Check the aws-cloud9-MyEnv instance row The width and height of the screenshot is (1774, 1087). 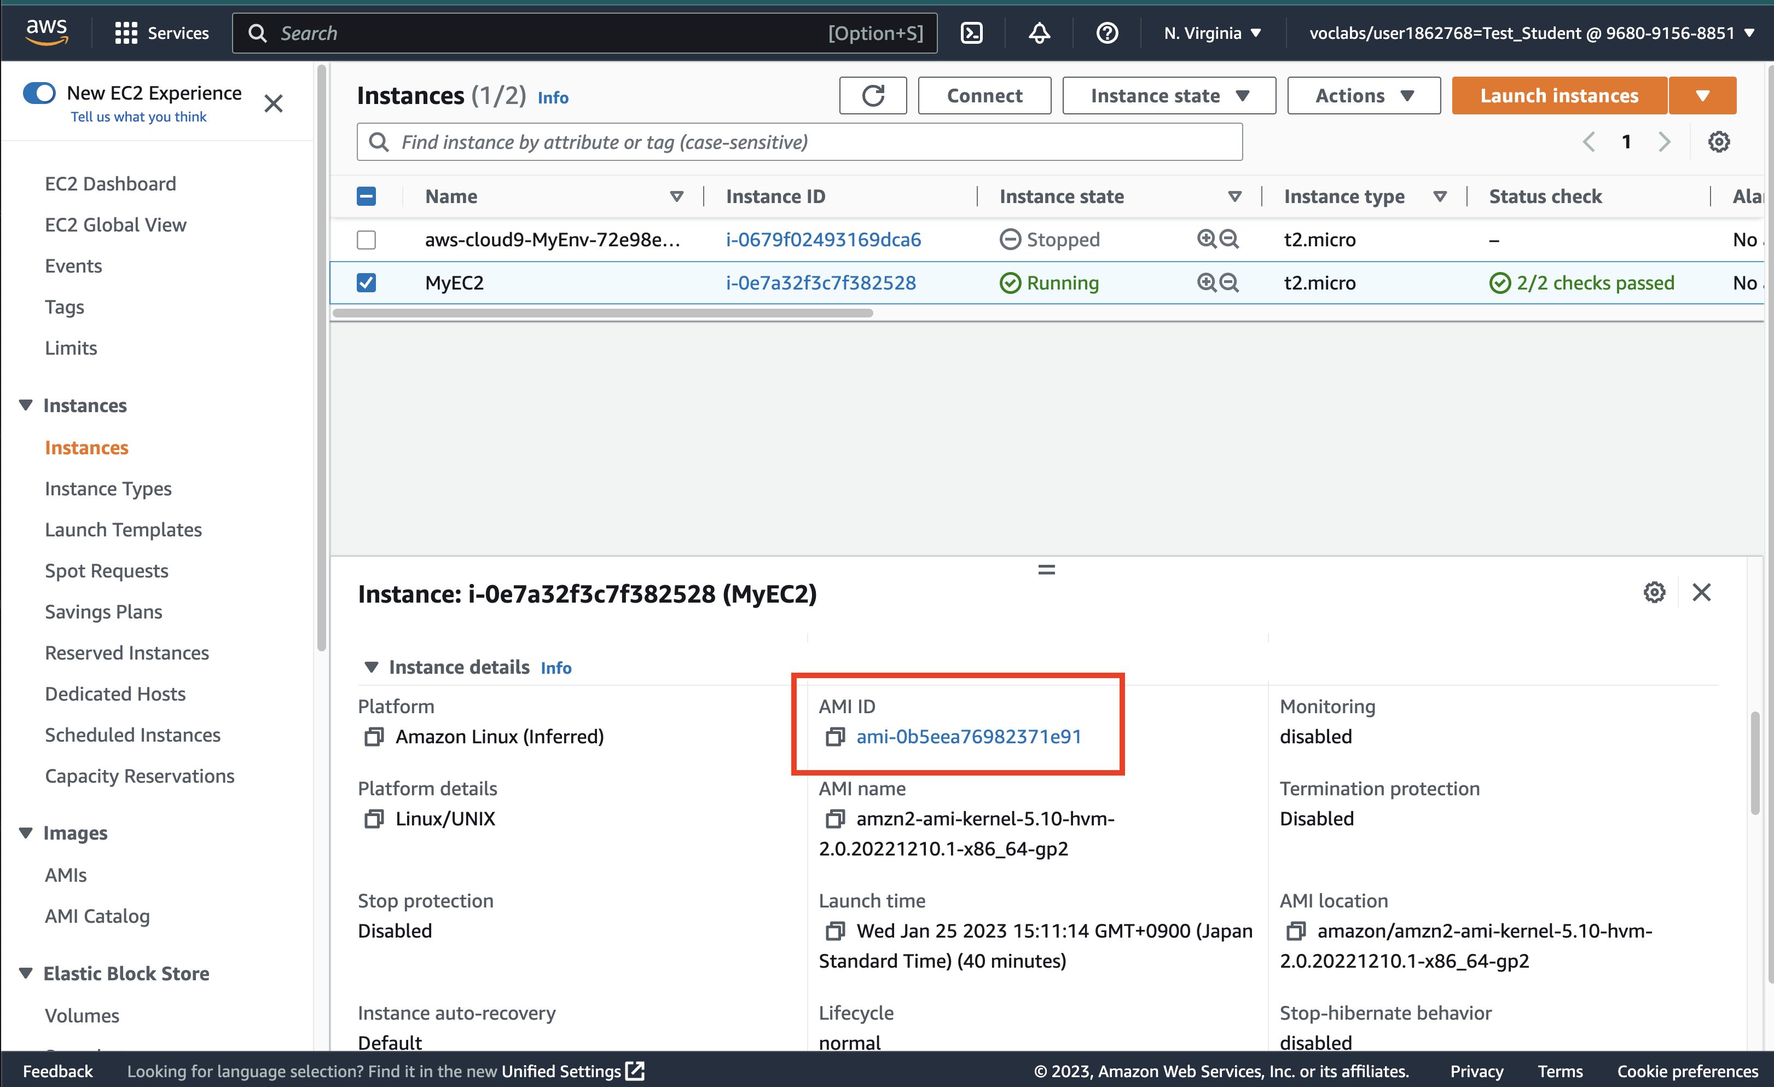tap(367, 239)
